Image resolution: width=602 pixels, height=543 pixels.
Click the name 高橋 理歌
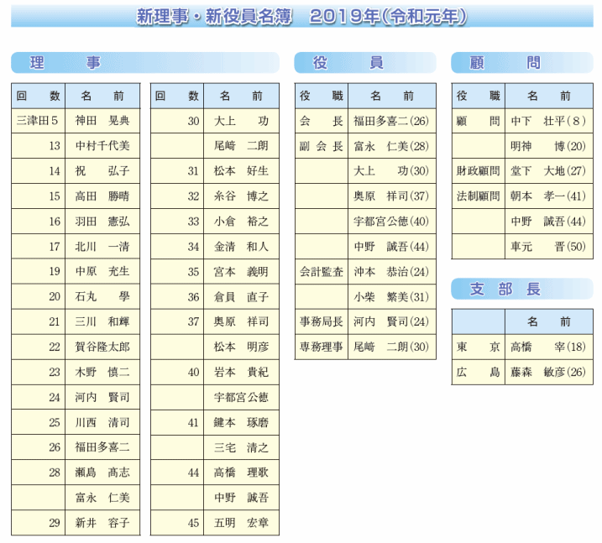[x=241, y=473]
